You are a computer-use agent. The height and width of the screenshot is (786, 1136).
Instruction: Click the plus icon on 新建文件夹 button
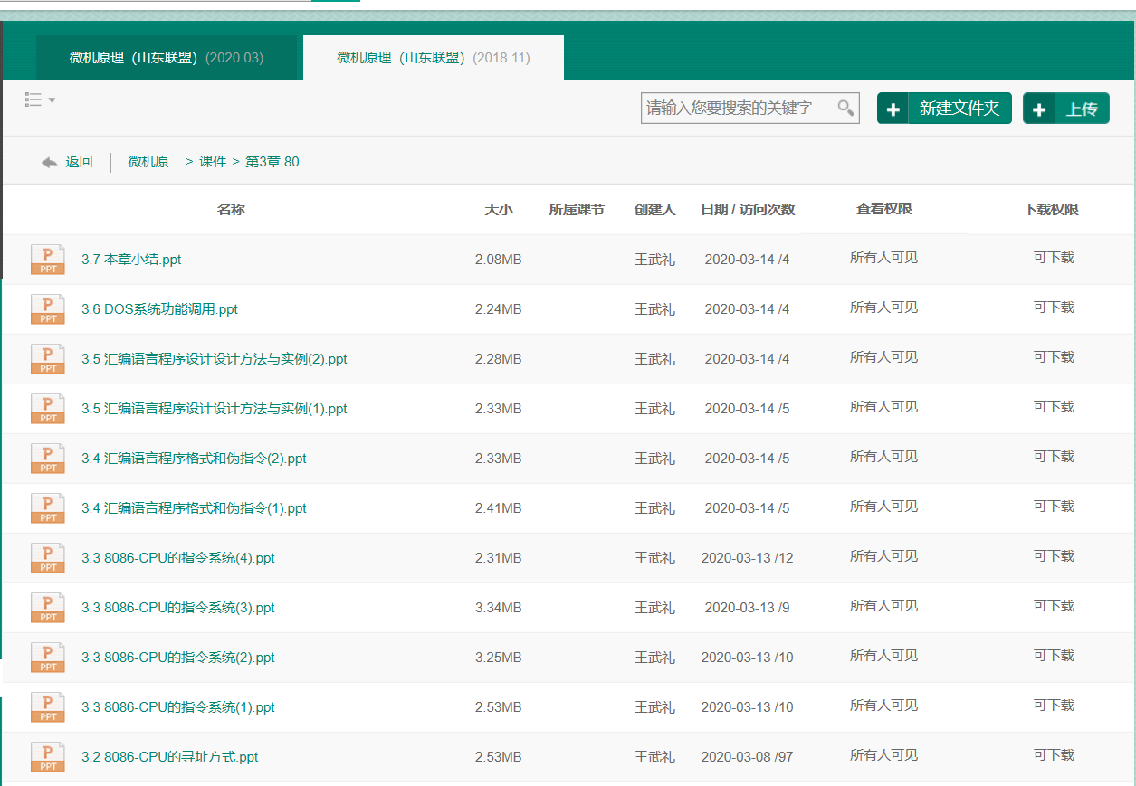click(x=893, y=109)
